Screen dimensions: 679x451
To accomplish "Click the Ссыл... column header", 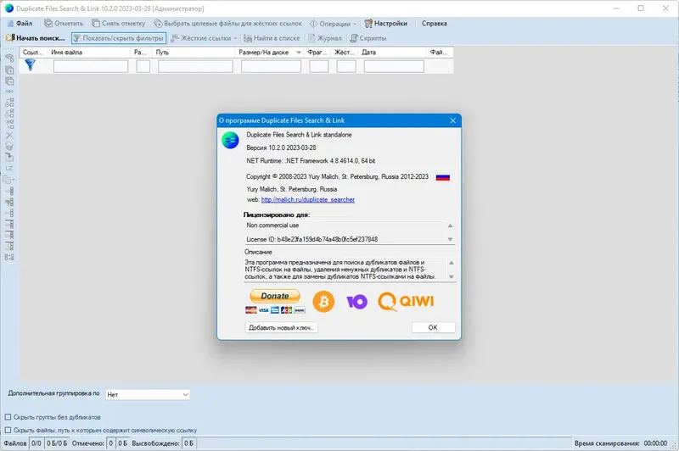I will coord(33,53).
